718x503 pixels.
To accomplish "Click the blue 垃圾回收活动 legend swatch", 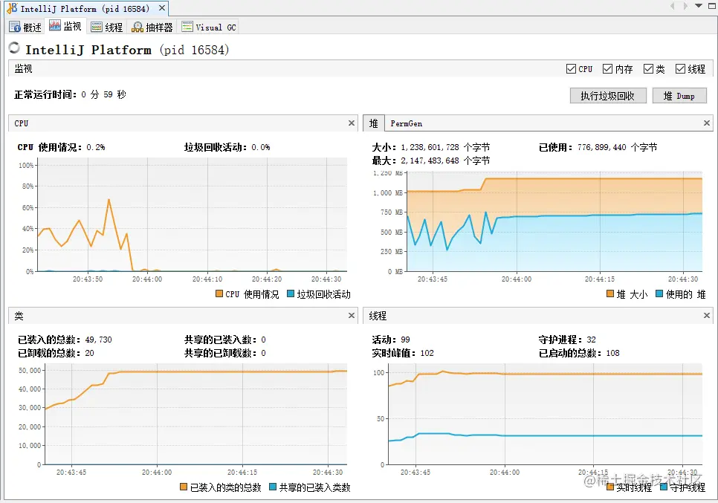I will tap(291, 293).
